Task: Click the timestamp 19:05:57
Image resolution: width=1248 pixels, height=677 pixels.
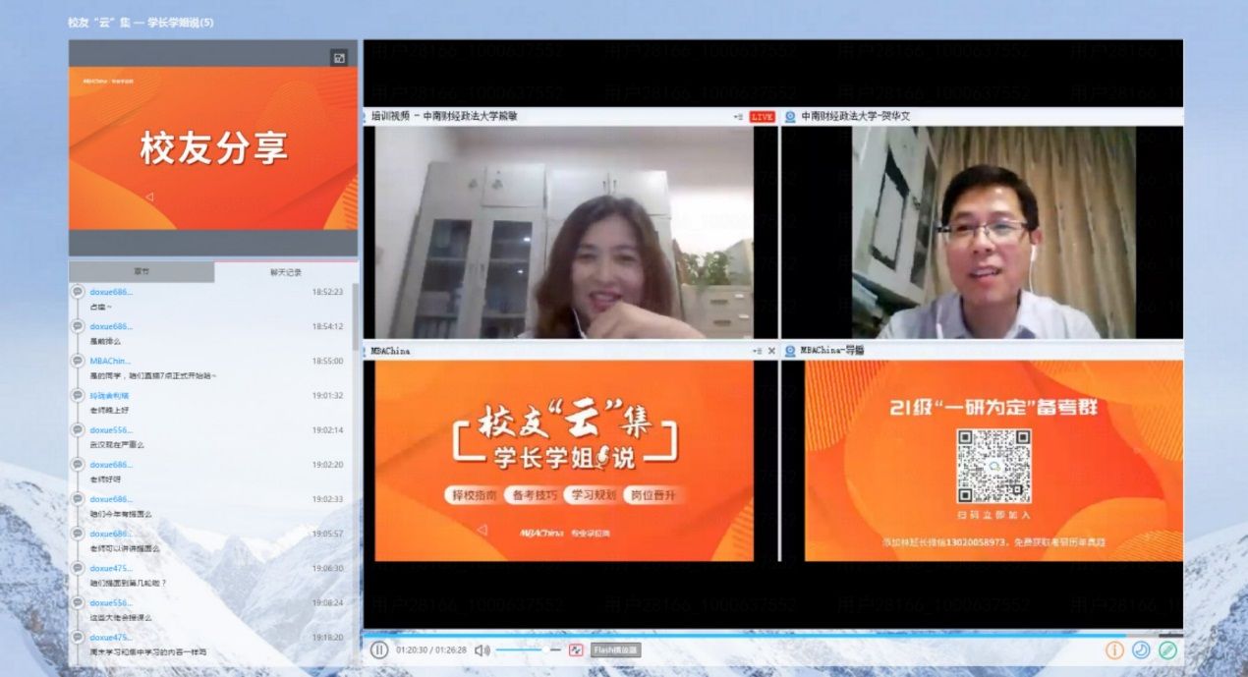Action: click(x=327, y=534)
